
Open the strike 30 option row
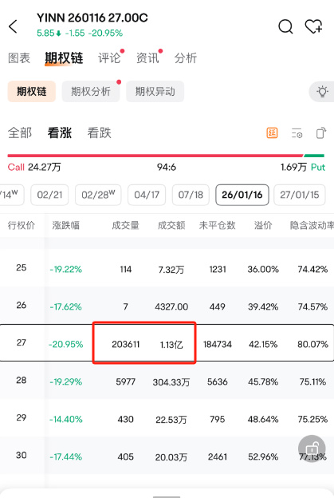[x=167, y=456]
